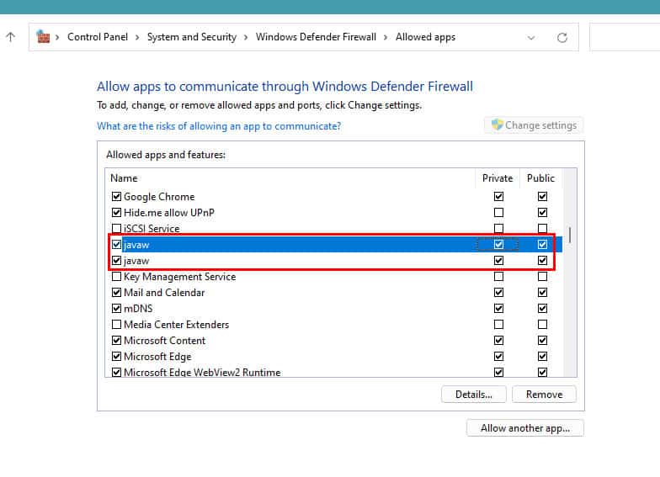660x477 pixels.
Task: Enable Public for Media Center Extenders
Action: [x=542, y=325]
